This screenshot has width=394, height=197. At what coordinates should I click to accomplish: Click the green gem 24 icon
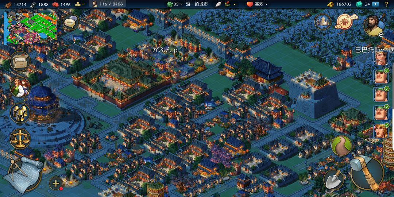coord(359,4)
